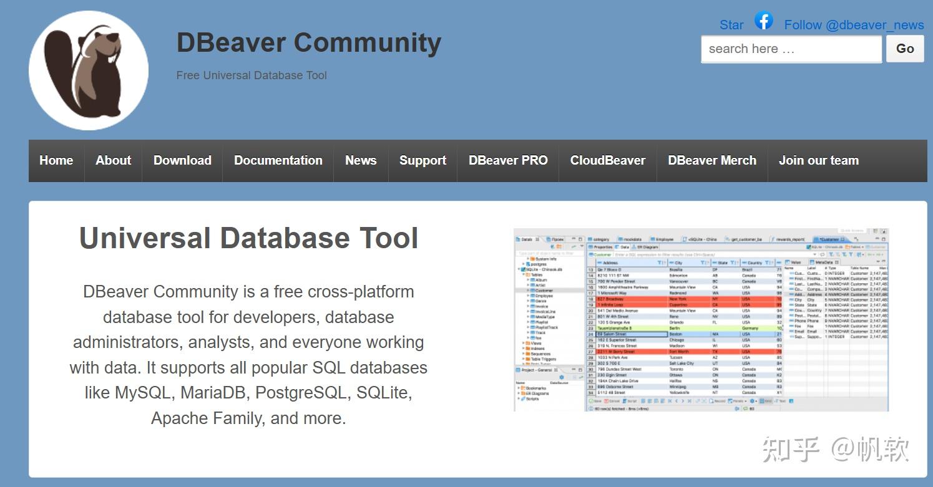
Task: Follow @dbeaver_news link
Action: [854, 25]
